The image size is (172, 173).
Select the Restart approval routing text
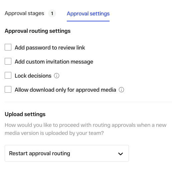40,153
